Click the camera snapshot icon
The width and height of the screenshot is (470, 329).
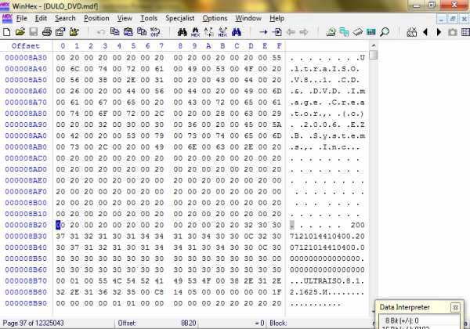coord(452,32)
